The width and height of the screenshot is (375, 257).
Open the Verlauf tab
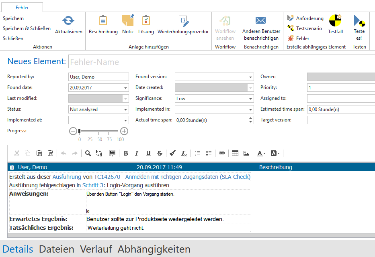tap(96, 249)
